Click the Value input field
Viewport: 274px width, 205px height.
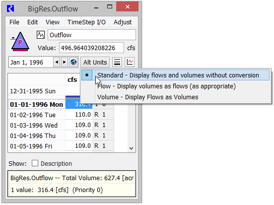pos(91,48)
